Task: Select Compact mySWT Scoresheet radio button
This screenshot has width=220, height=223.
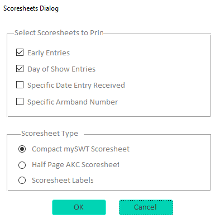Action: point(22,149)
